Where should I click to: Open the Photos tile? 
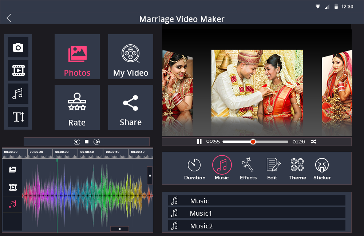[77, 57]
